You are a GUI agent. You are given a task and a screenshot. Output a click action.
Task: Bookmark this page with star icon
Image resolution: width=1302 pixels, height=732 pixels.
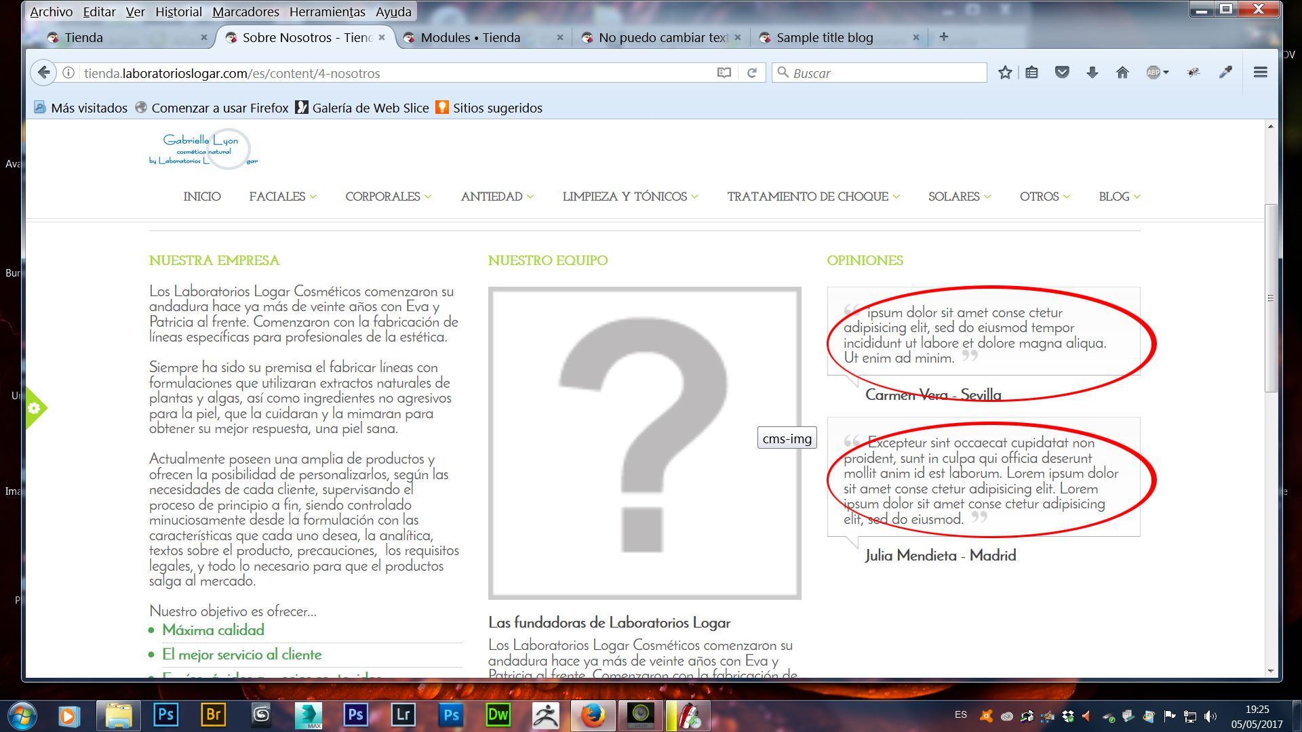(x=1005, y=73)
